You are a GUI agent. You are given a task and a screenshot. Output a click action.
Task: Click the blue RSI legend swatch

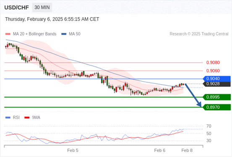(x=8, y=118)
